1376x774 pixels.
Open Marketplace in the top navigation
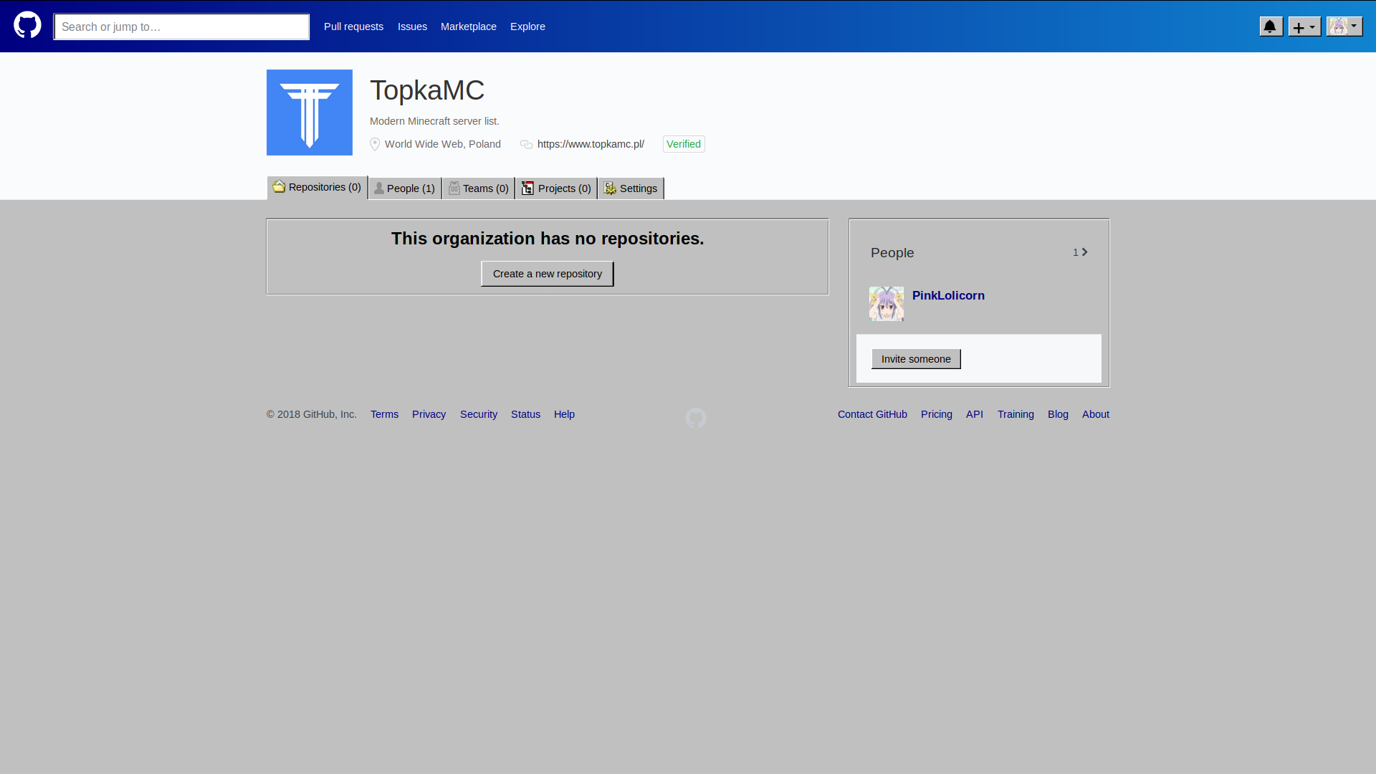point(468,27)
